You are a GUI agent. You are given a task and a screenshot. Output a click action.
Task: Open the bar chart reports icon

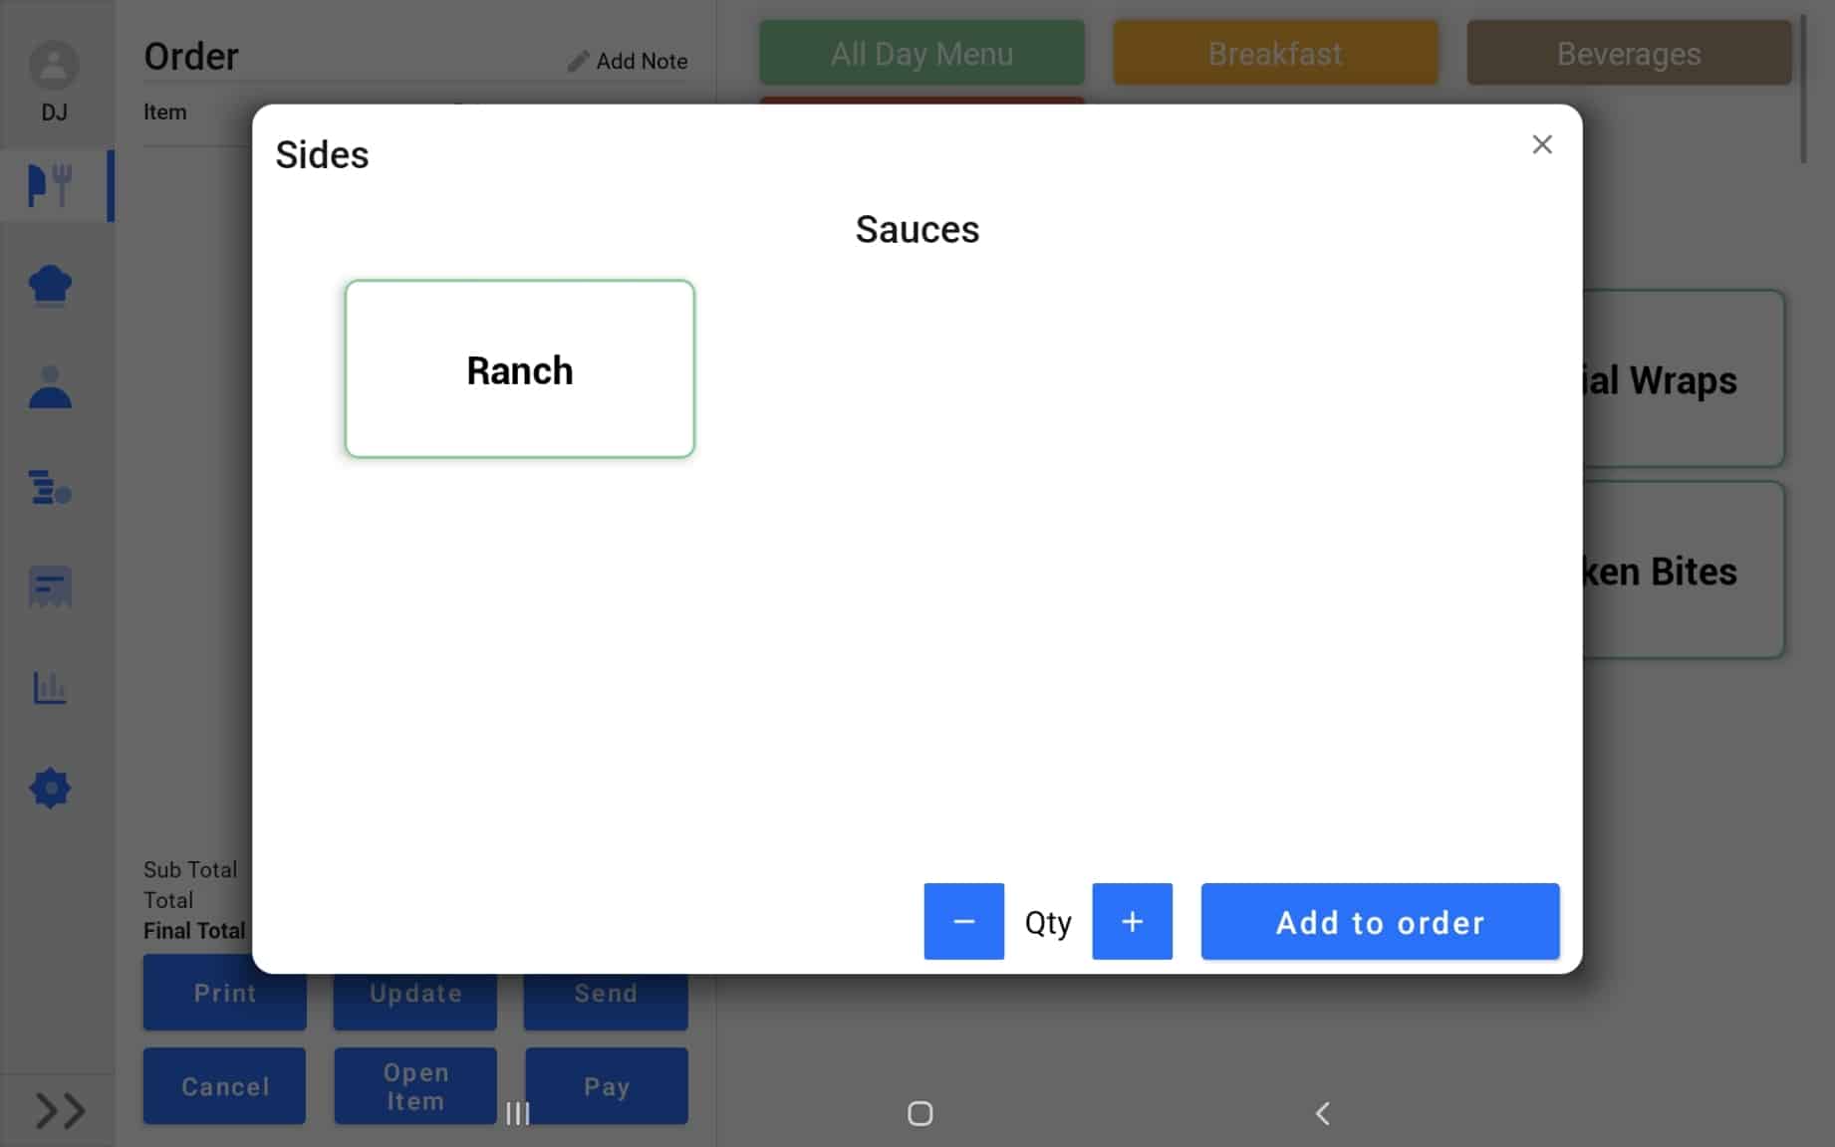[50, 688]
